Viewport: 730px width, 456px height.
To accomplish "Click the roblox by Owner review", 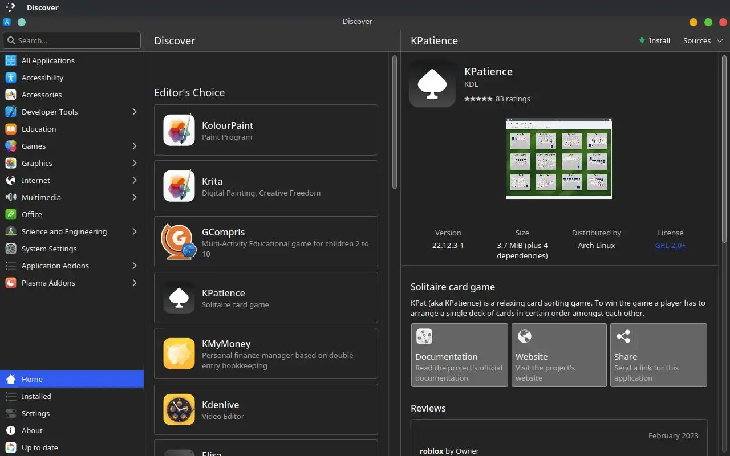I will [449, 451].
